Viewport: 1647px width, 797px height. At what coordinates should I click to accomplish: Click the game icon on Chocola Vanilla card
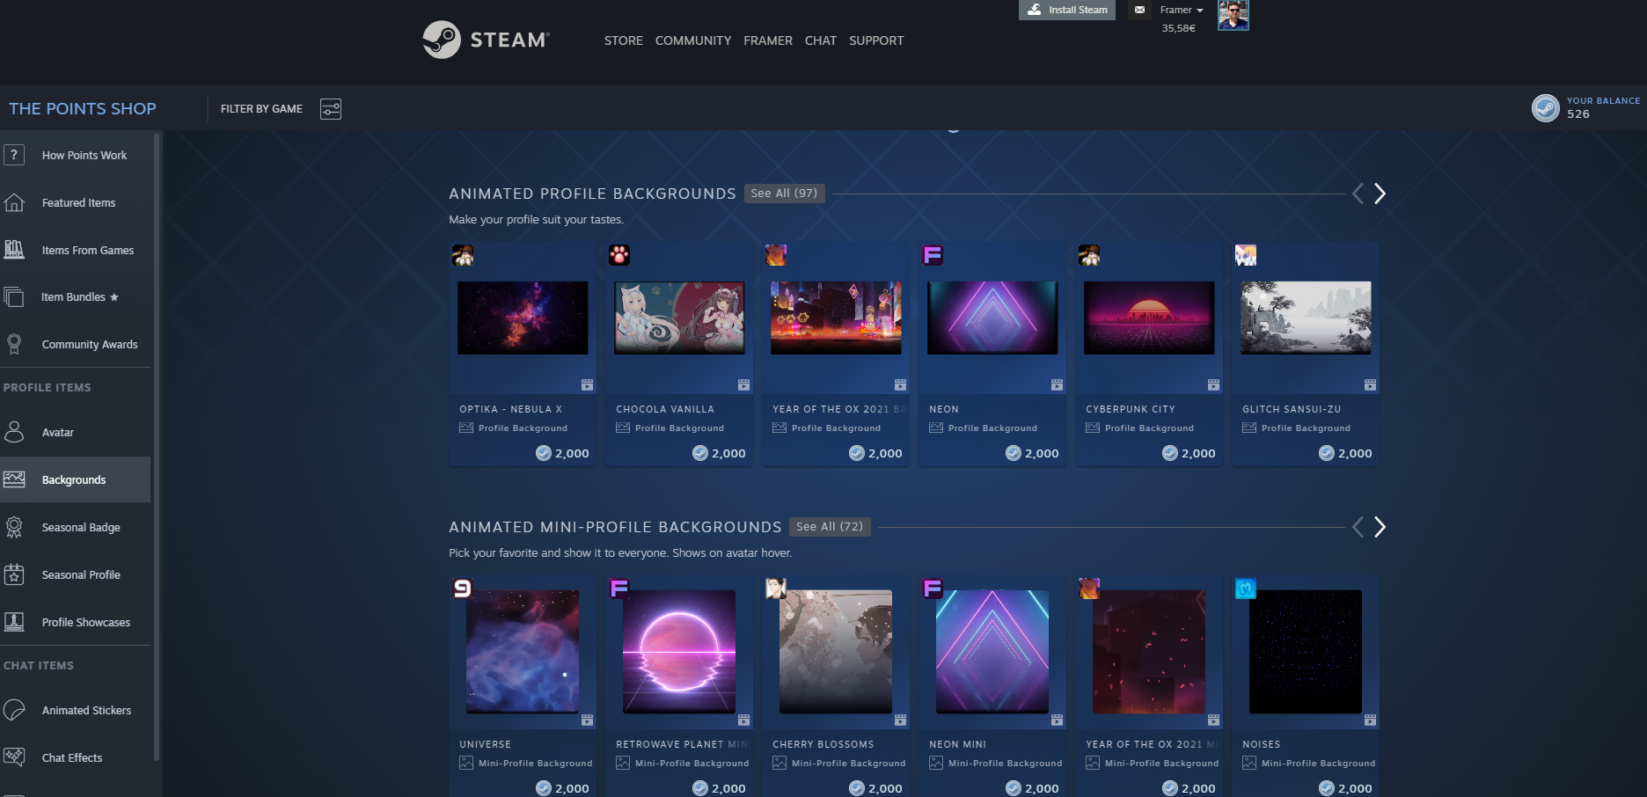[619, 255]
